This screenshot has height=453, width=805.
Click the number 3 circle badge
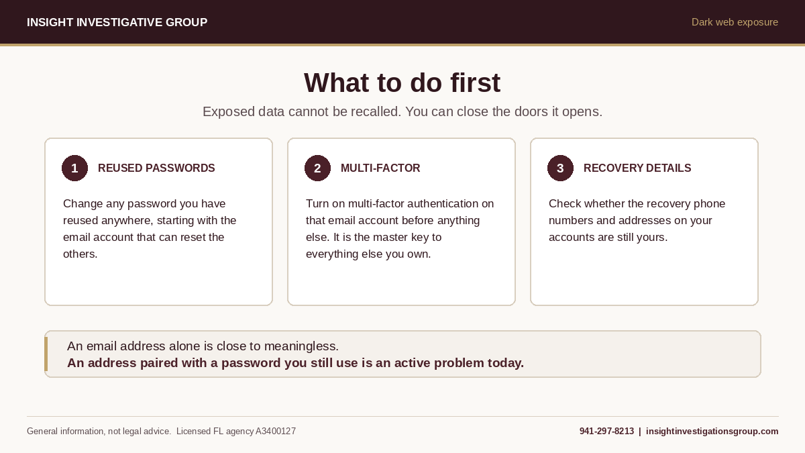(560, 168)
